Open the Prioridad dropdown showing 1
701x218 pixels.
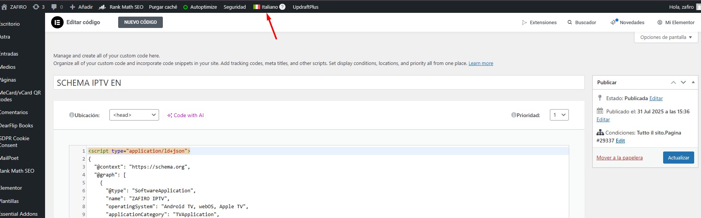point(559,115)
